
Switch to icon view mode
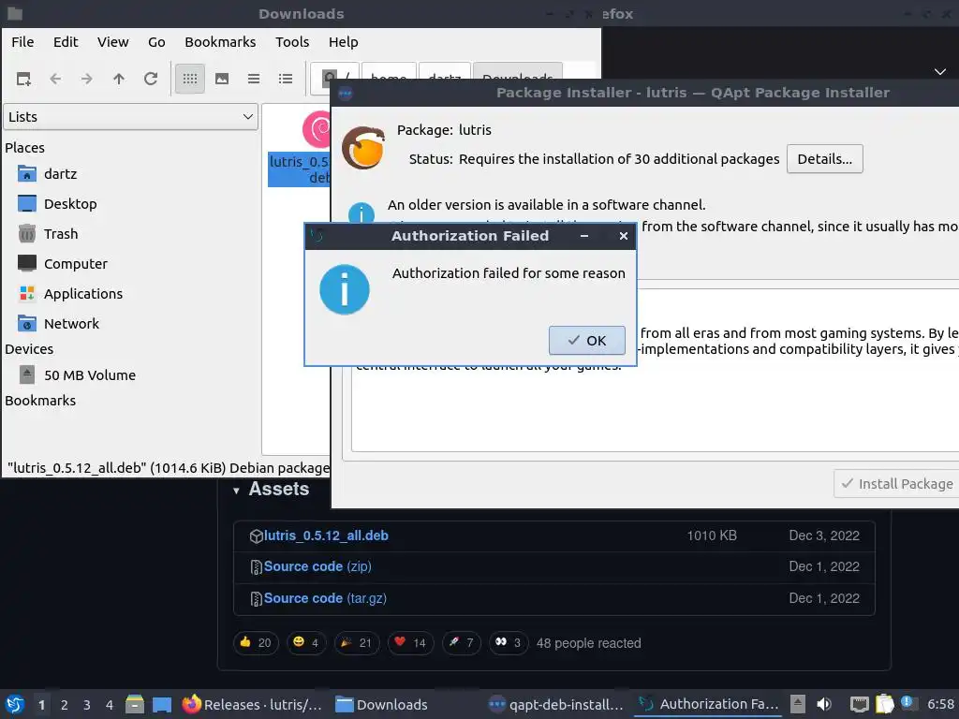tap(190, 79)
